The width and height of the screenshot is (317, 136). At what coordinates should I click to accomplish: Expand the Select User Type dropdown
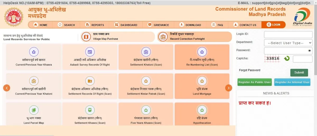(288, 43)
